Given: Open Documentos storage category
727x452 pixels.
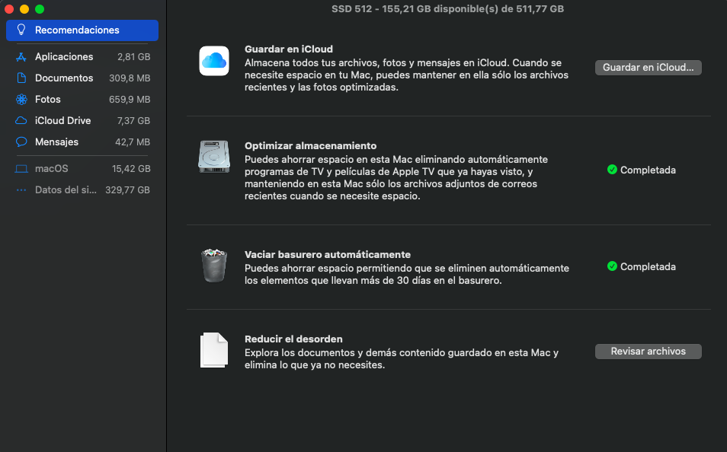Looking at the screenshot, I should pos(82,78).
